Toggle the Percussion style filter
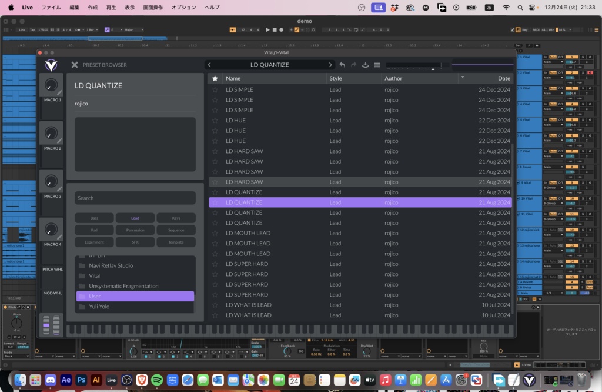Screen dimensions: 602x392 pos(135,230)
